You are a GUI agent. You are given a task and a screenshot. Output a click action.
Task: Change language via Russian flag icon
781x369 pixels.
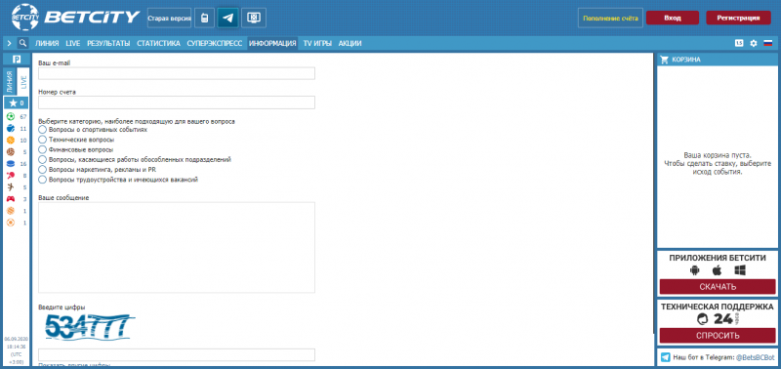click(767, 43)
